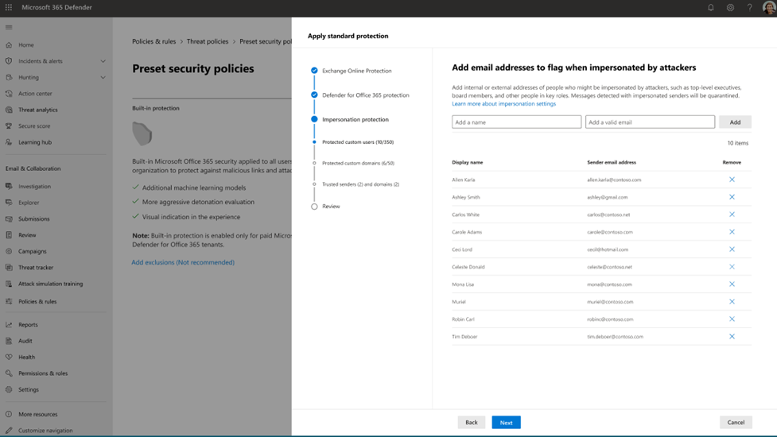
Task: Open Learning hub
Action: tap(35, 142)
